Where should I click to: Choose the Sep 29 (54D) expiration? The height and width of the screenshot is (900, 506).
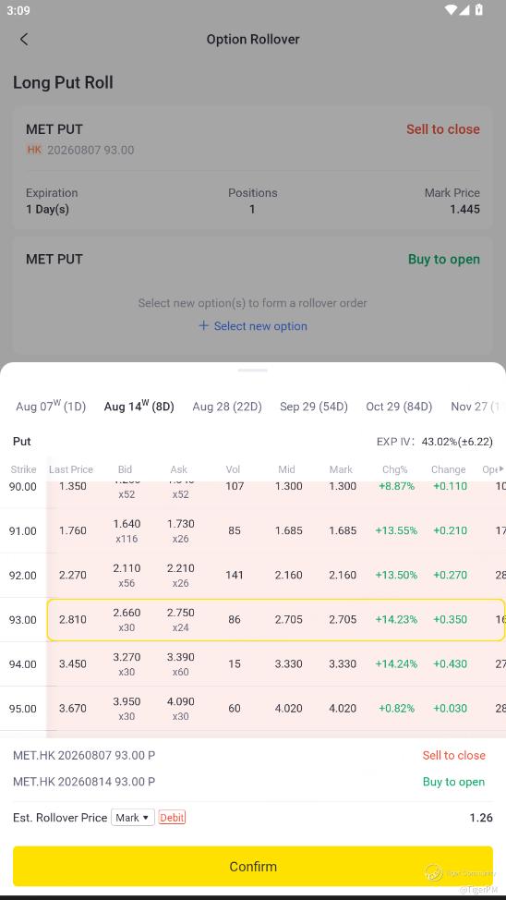tap(314, 407)
